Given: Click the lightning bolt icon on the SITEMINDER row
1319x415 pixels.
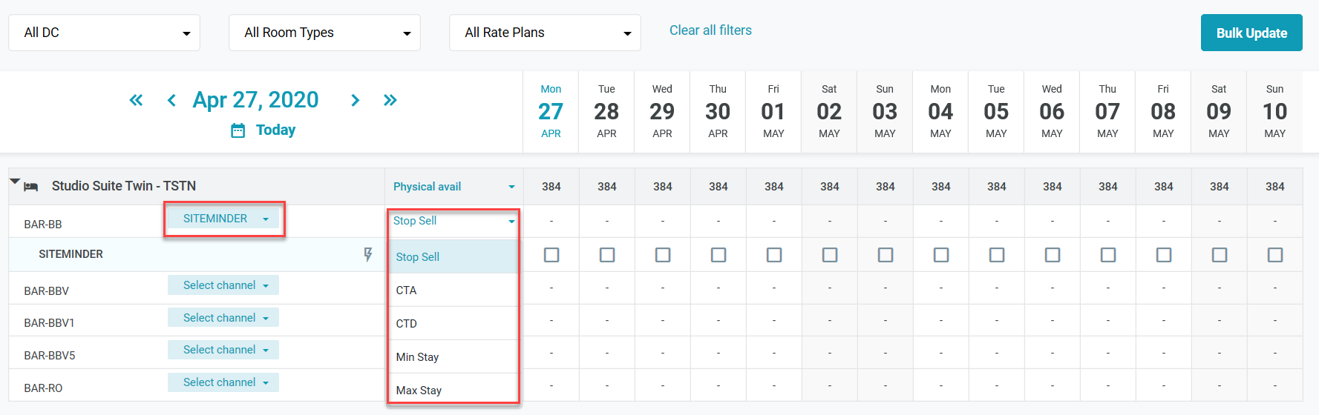Looking at the screenshot, I should 367,254.
